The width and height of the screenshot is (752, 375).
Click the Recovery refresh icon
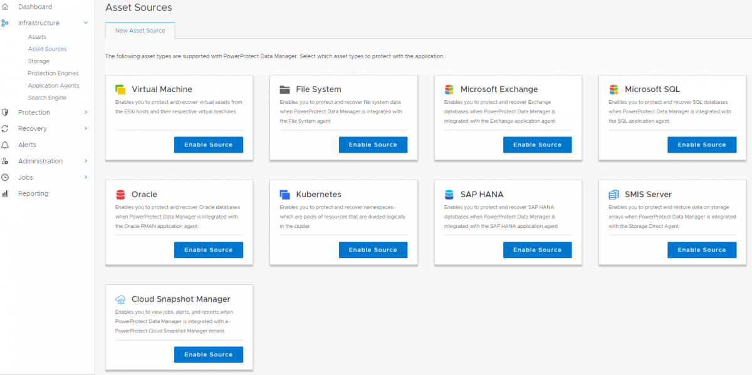(5, 129)
